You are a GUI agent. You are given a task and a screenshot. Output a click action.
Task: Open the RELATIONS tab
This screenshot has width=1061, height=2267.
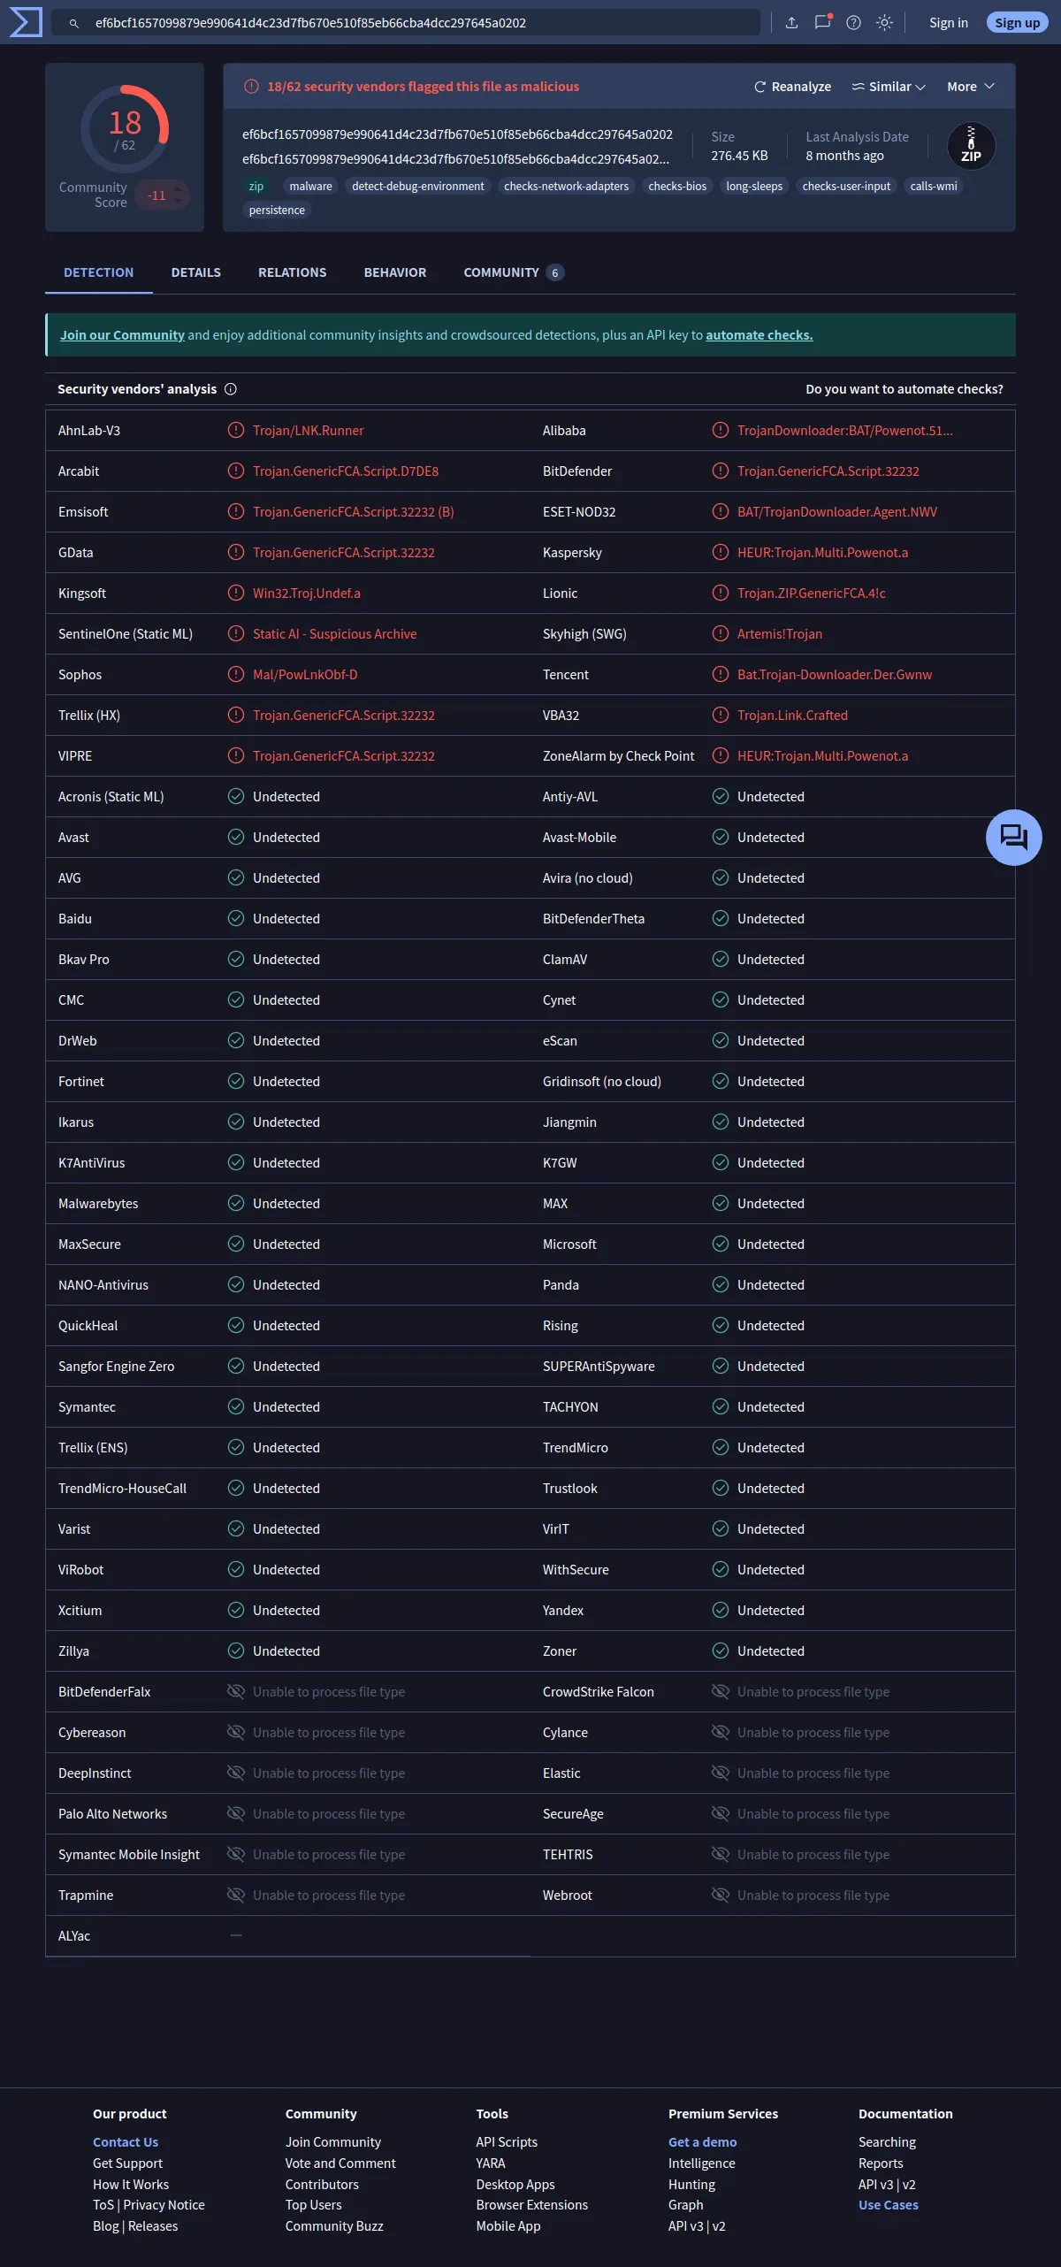(293, 272)
